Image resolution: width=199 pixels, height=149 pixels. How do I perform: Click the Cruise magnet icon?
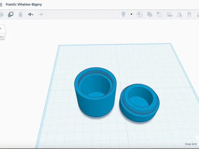pyautogui.click(x=189, y=14)
